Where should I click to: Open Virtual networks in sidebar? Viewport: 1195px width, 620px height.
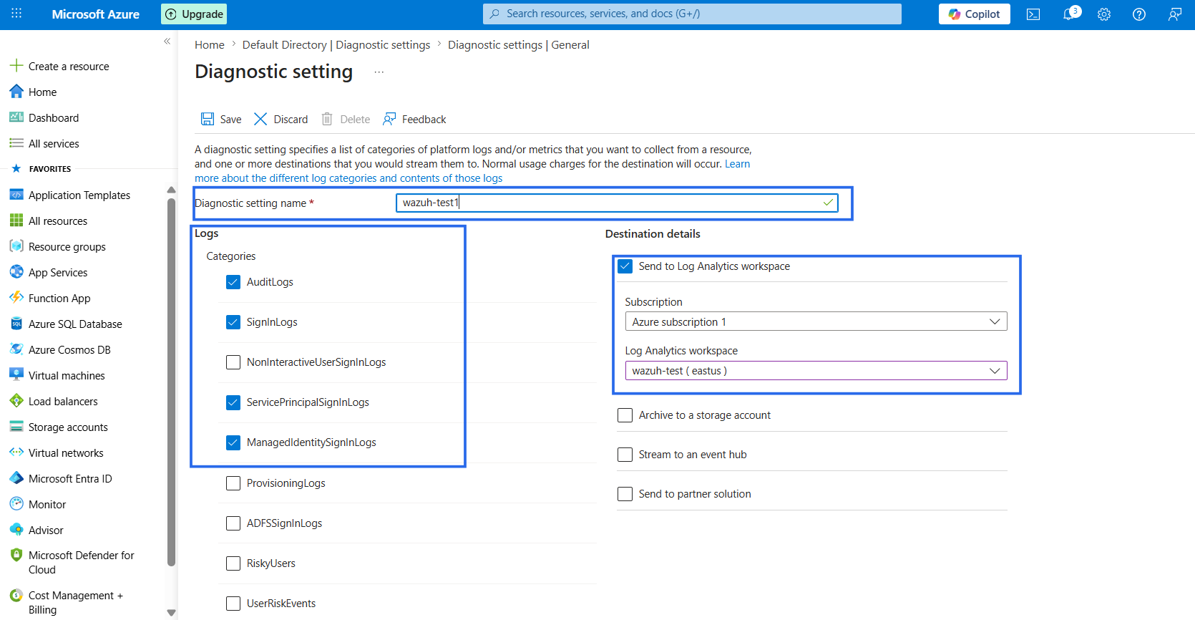tap(66, 452)
